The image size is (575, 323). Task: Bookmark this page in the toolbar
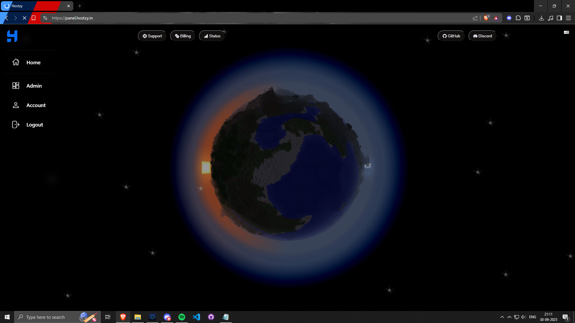34,18
